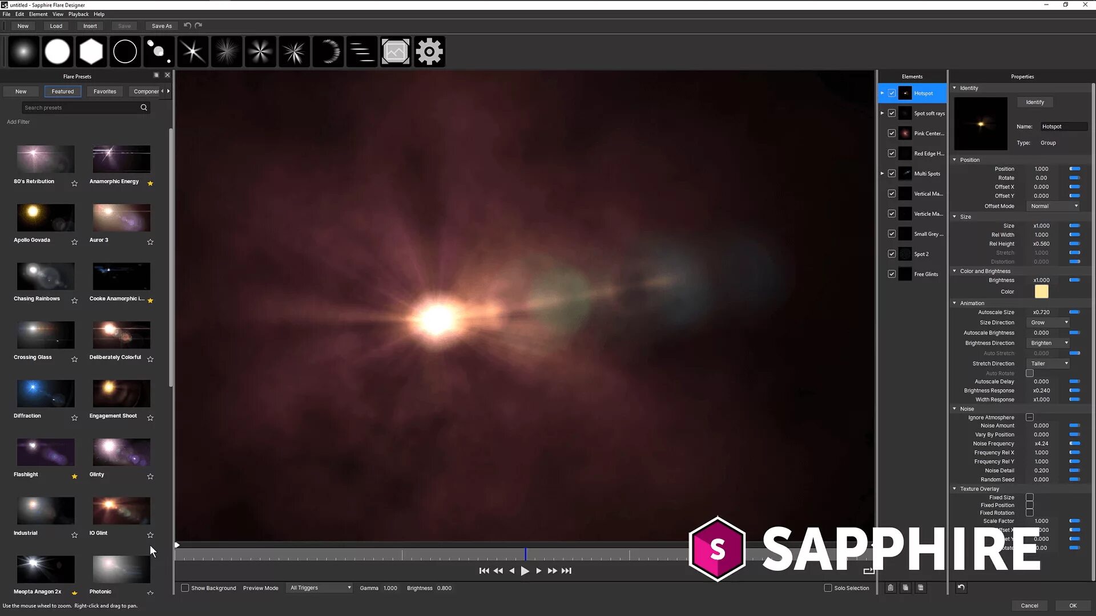Open the element Color swatch

(x=1041, y=291)
